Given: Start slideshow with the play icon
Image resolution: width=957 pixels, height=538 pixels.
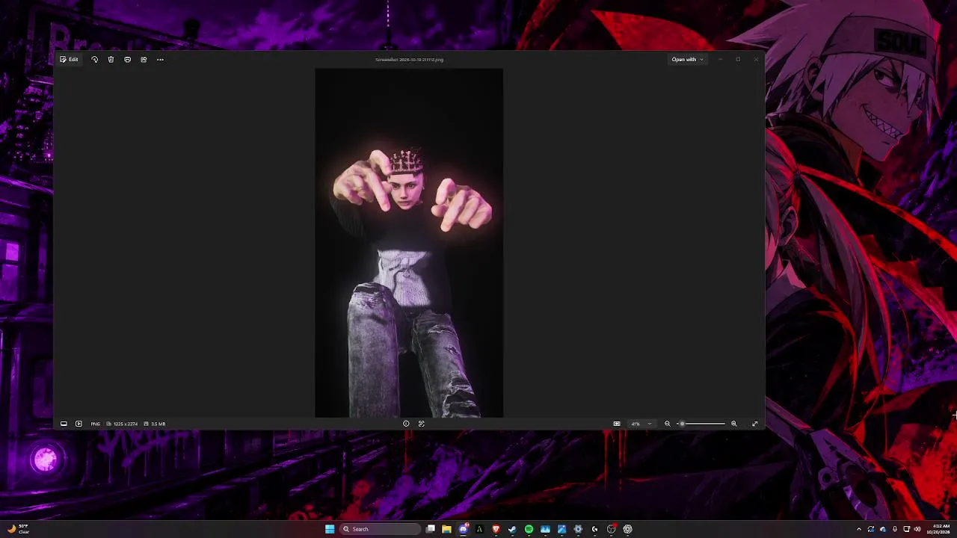Looking at the screenshot, I should coord(79,424).
